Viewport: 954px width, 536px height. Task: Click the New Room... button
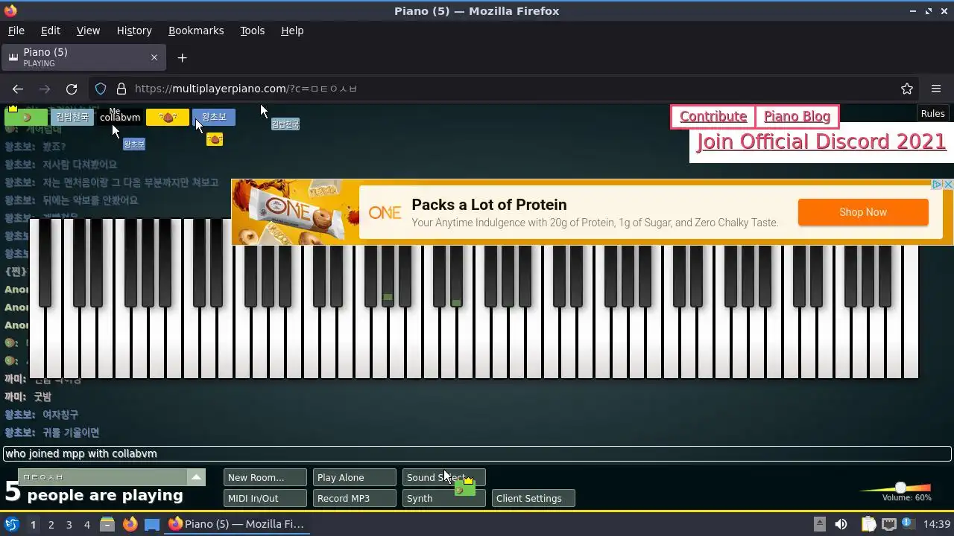[265, 477]
